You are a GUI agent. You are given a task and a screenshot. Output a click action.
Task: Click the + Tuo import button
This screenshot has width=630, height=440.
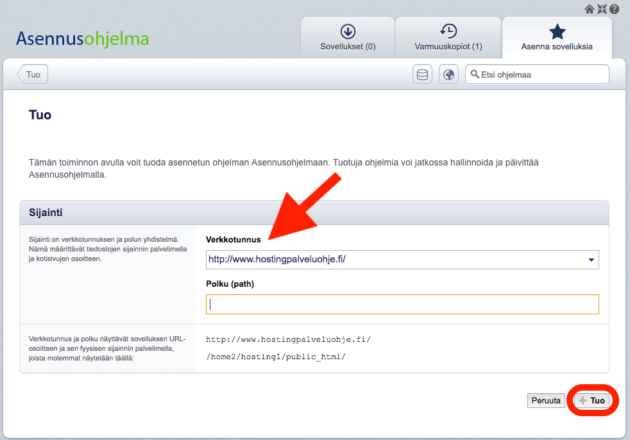592,401
